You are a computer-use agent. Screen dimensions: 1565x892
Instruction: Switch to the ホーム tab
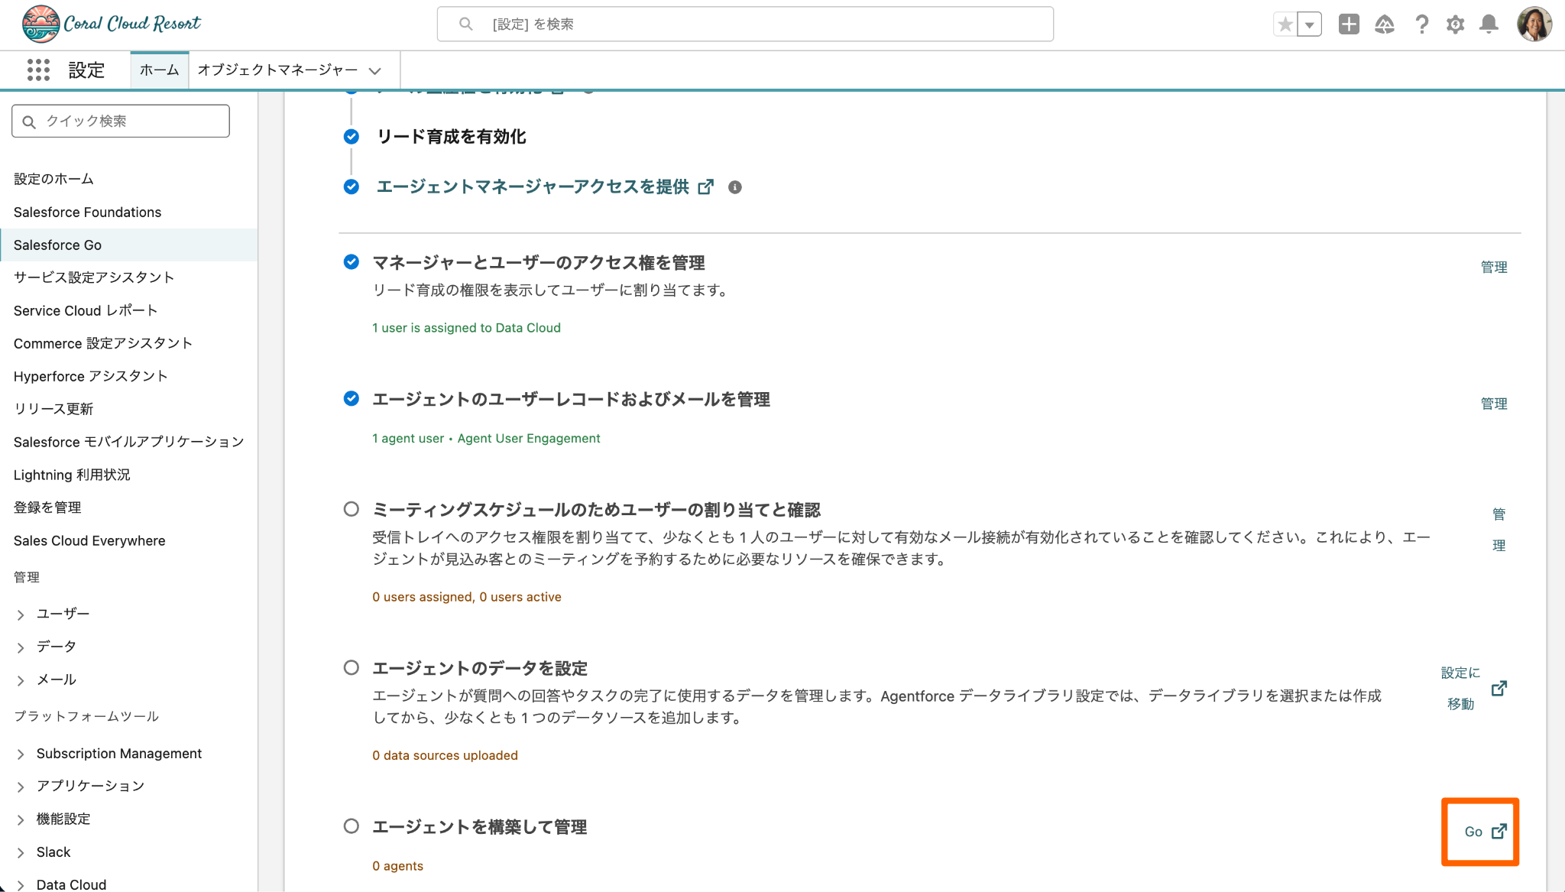point(159,70)
